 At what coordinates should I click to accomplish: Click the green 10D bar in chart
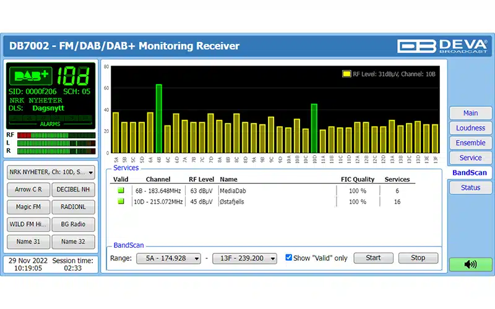(x=314, y=129)
